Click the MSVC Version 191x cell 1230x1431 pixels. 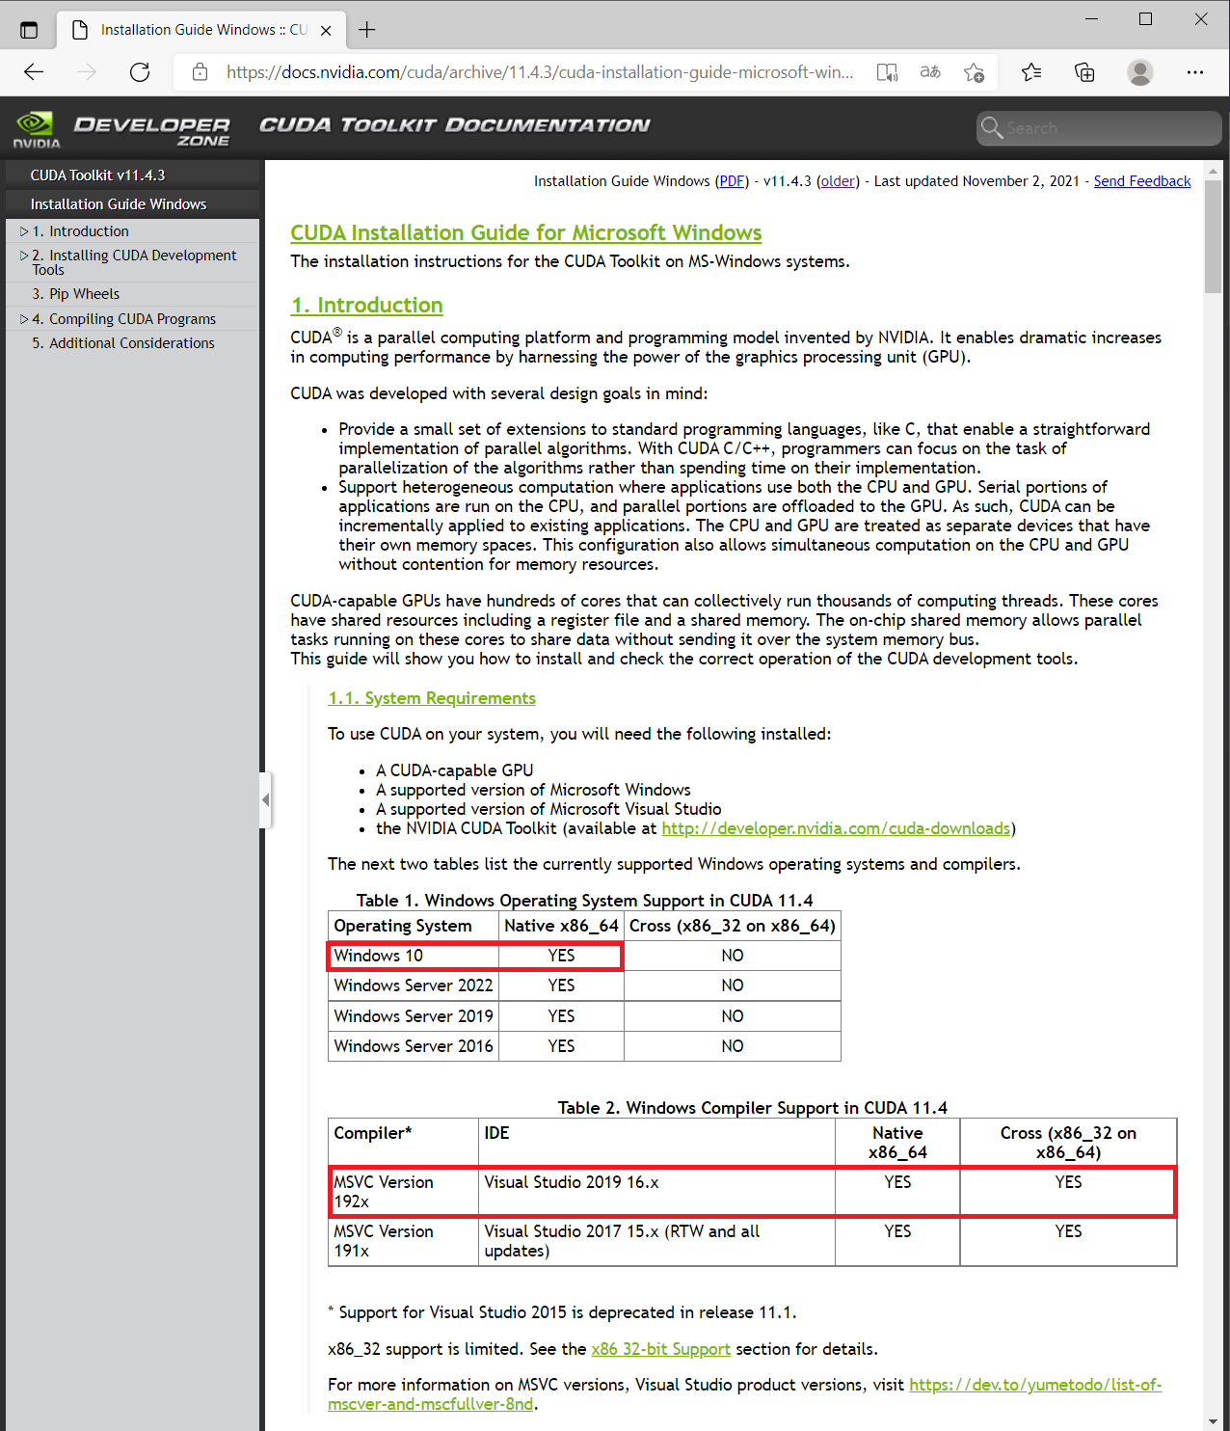(x=404, y=1241)
